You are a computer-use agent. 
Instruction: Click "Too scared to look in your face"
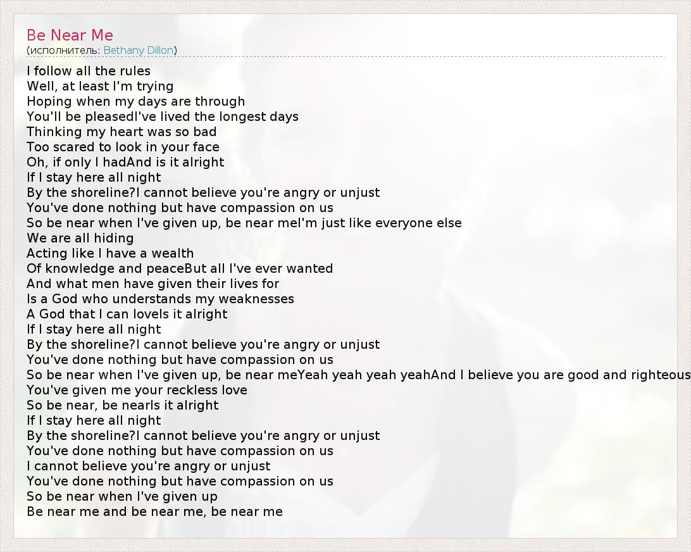click(x=123, y=147)
